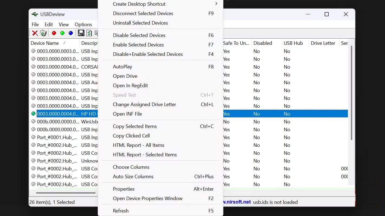Choose Copy Selected Items
The height and width of the screenshot is (216, 385).
(x=161, y=126)
